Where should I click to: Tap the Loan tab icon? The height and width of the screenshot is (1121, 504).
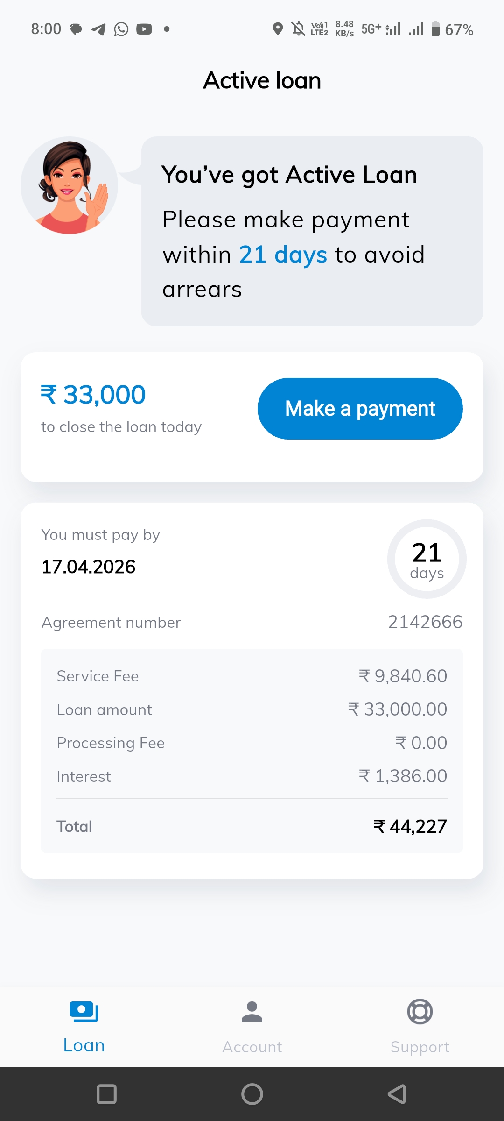tap(84, 1012)
